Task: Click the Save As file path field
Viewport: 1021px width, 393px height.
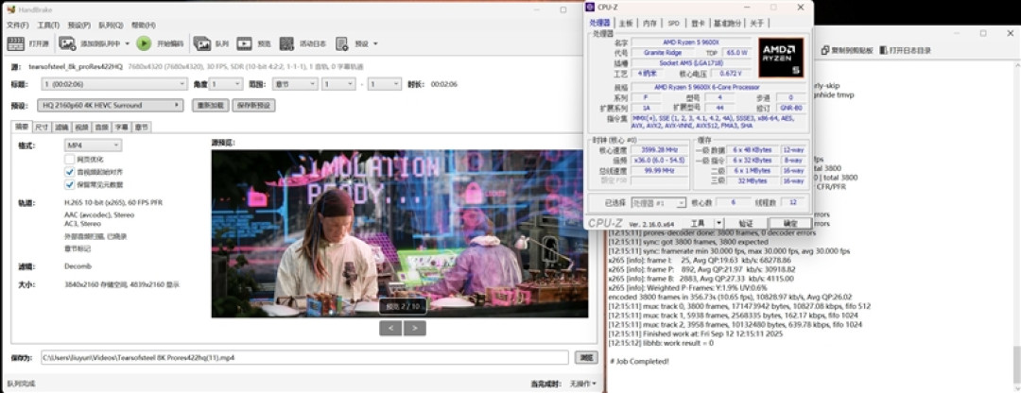Action: [x=304, y=357]
